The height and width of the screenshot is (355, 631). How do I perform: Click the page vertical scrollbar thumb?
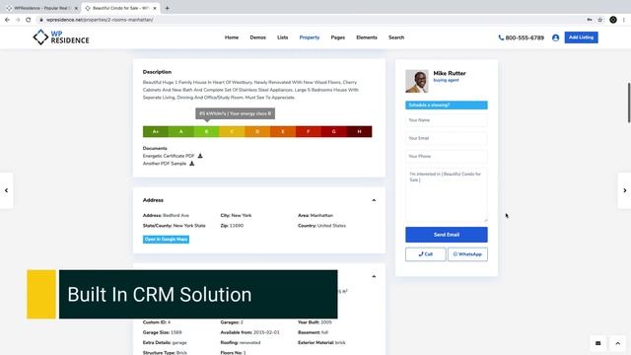click(629, 103)
